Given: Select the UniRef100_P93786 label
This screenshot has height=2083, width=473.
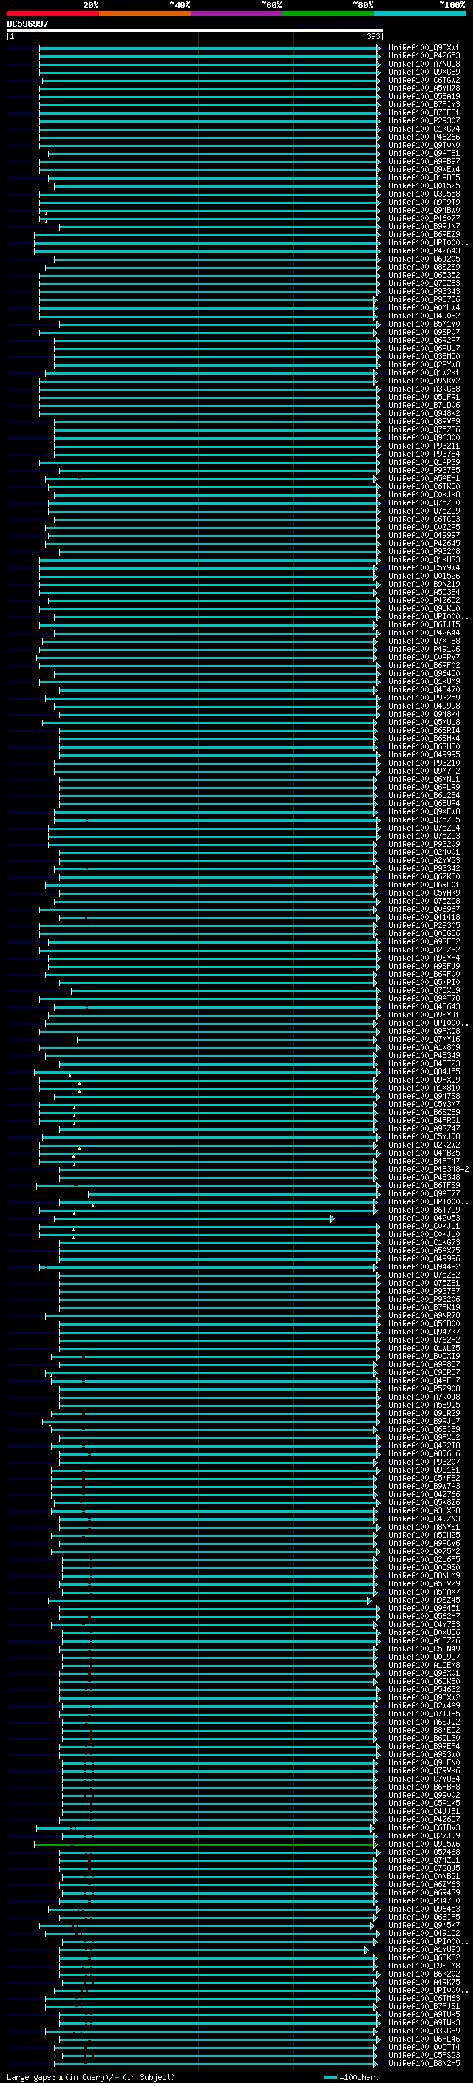Looking at the screenshot, I should click(x=423, y=300).
